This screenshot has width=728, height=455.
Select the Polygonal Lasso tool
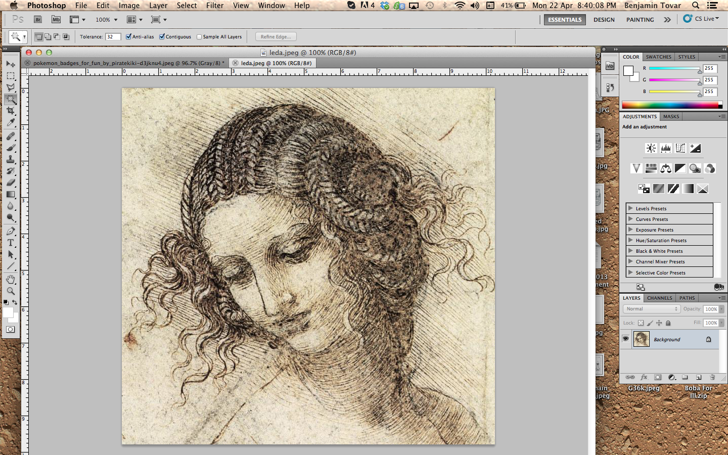tap(11, 87)
